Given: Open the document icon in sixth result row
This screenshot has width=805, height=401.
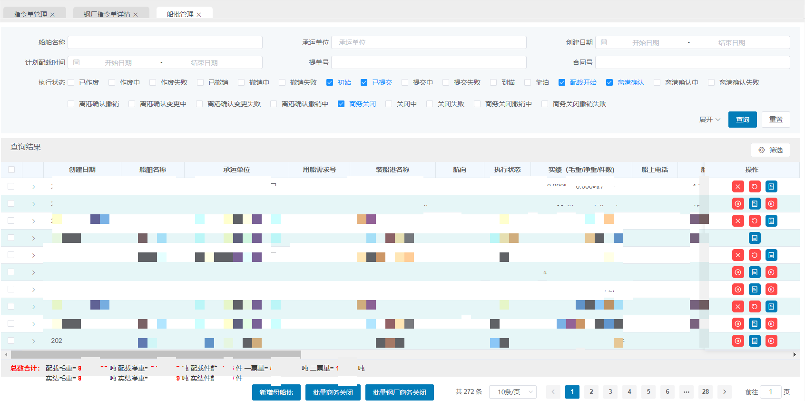Looking at the screenshot, I should (755, 272).
